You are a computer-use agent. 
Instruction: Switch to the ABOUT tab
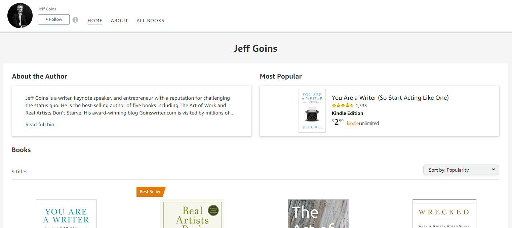(119, 20)
